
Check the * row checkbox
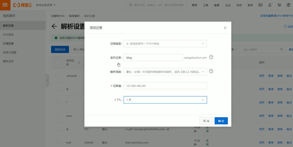tap(58, 102)
